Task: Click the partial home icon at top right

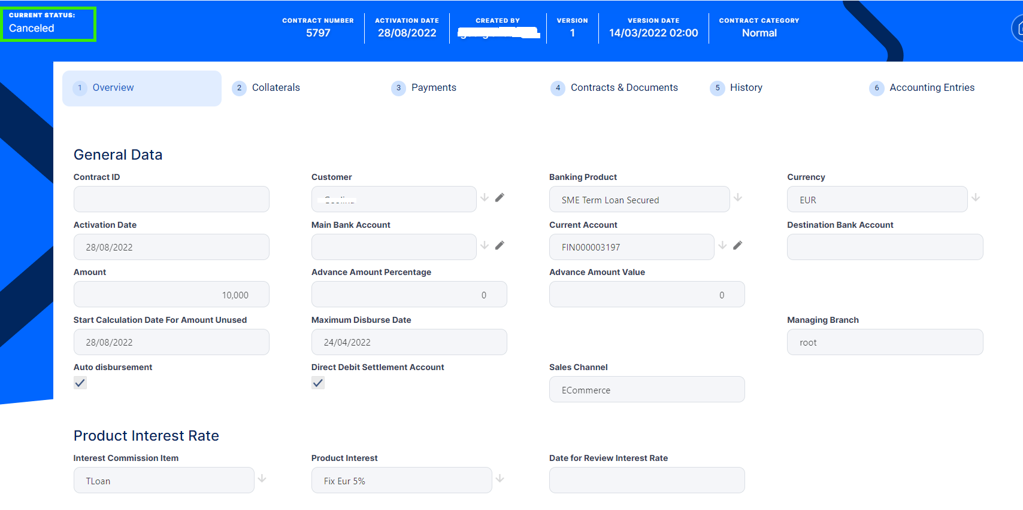Action: (x=1017, y=28)
